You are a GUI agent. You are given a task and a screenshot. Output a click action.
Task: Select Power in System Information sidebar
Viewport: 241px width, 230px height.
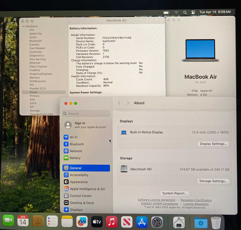tap(44, 92)
